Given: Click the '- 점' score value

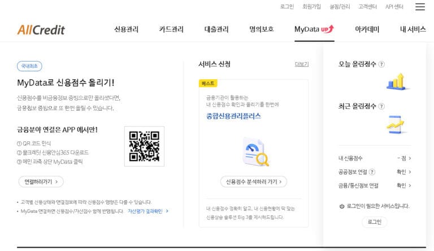Looking at the screenshot, I should point(402,158).
